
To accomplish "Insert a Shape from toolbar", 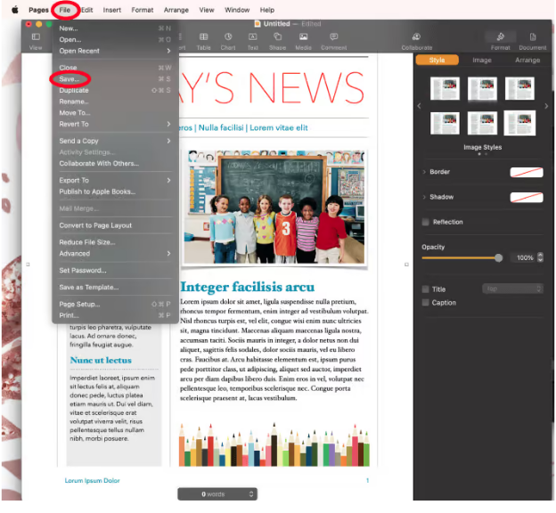I will point(278,40).
